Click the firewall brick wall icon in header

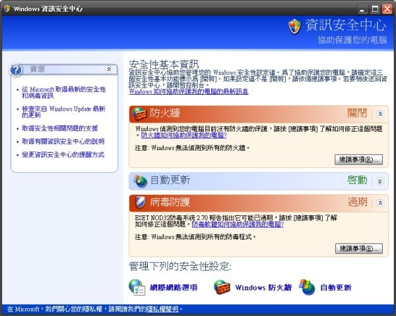(x=140, y=114)
